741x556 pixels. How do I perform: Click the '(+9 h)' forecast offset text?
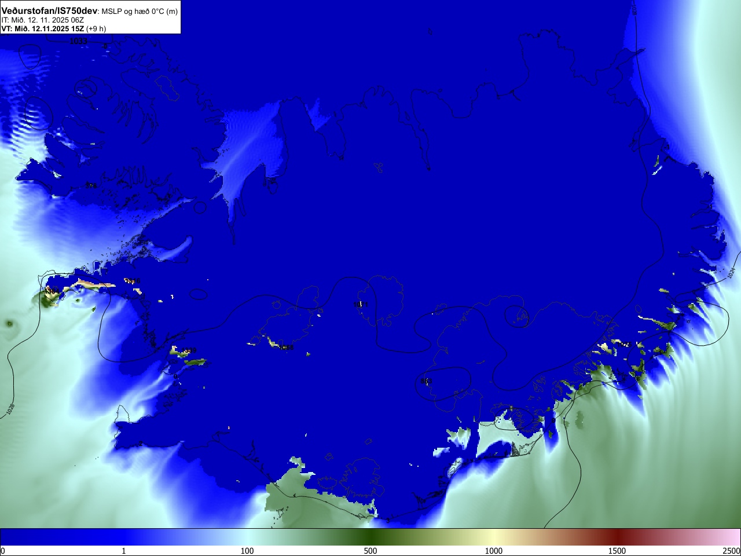(96, 28)
